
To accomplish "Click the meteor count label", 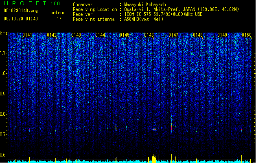I will [58, 13].
